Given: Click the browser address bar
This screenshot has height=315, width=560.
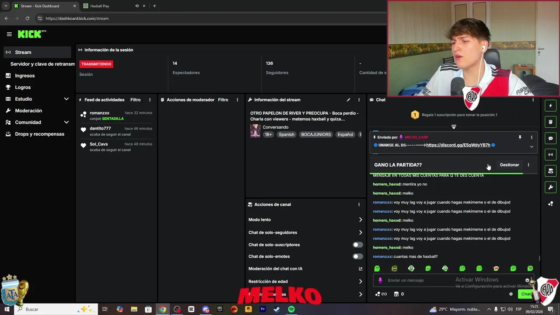Looking at the screenshot, I should coord(210,18).
